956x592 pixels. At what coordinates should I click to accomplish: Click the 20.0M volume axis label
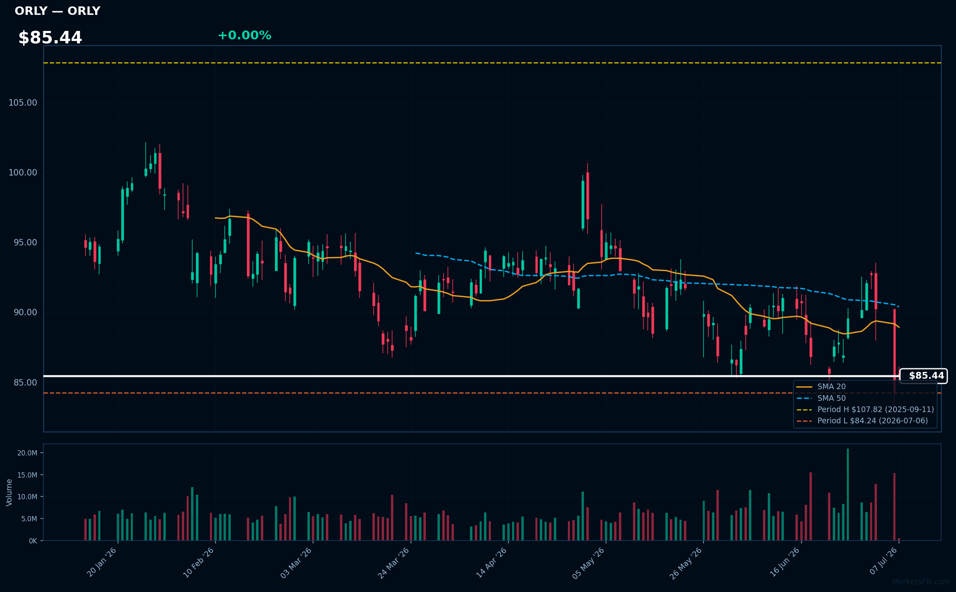[27, 453]
